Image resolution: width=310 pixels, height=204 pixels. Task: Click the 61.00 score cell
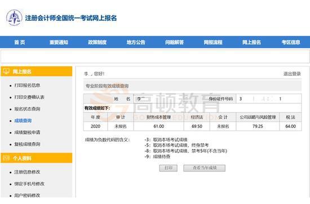click(159, 126)
